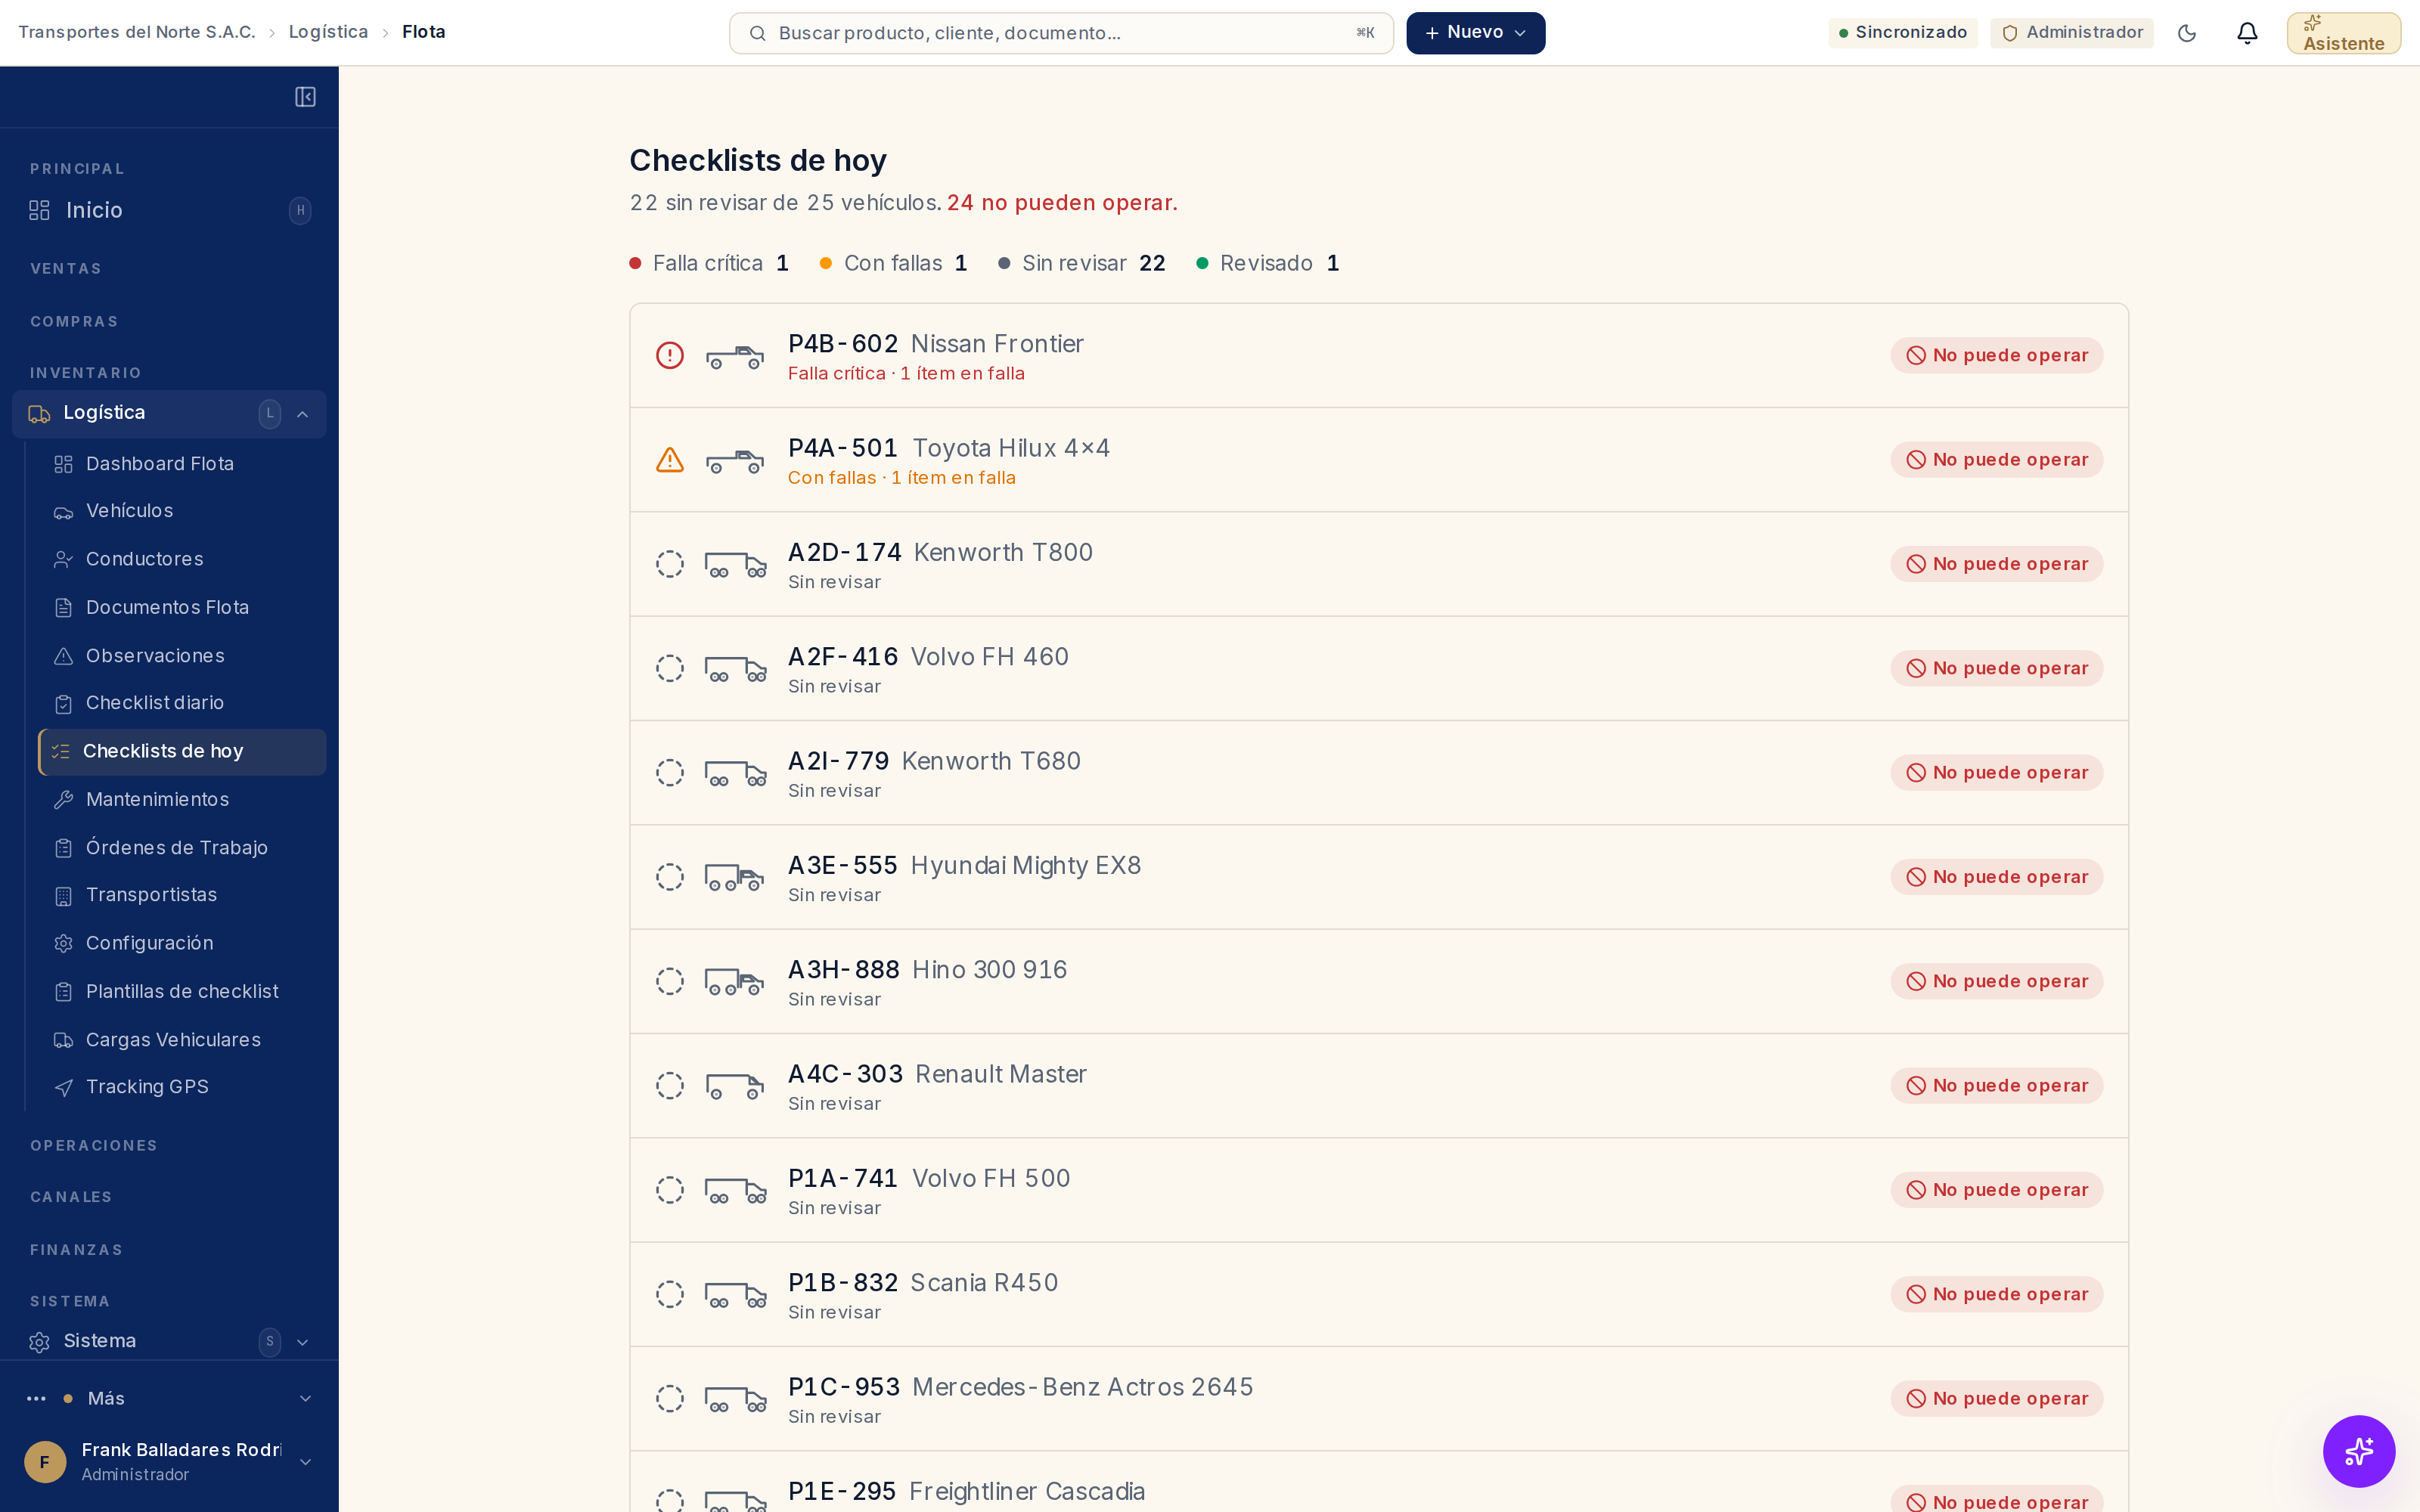Filter by Falla crítica status
2420x1512 pixels.
(x=709, y=263)
